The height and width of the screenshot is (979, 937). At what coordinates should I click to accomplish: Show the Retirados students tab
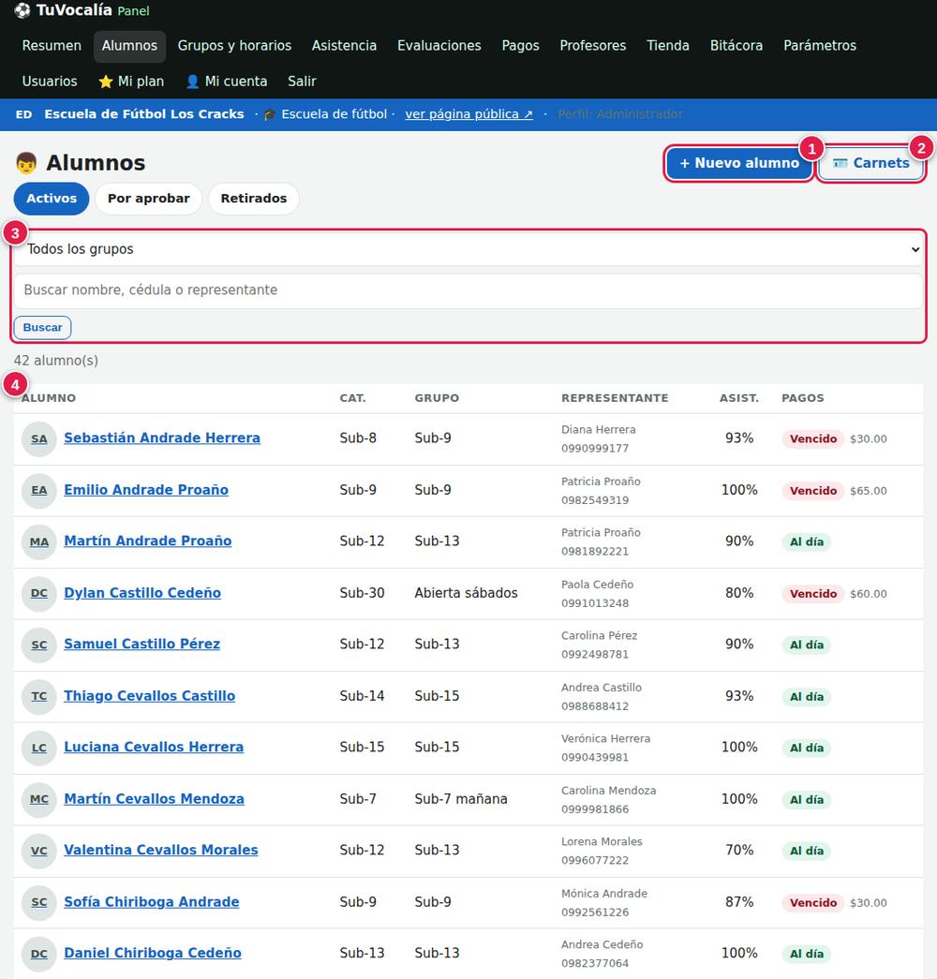click(254, 199)
